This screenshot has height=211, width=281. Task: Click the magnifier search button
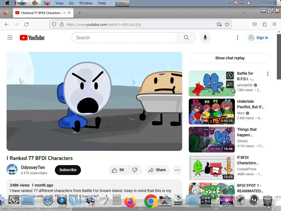click(x=187, y=38)
